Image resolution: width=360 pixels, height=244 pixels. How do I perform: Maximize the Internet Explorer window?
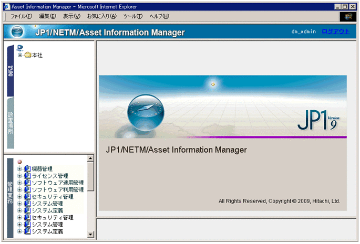[x=344, y=7]
